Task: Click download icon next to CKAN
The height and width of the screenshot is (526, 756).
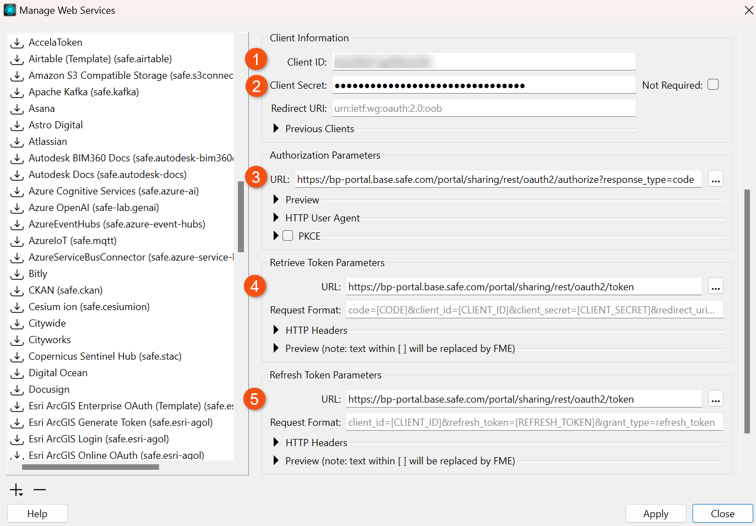Action: [x=17, y=291]
